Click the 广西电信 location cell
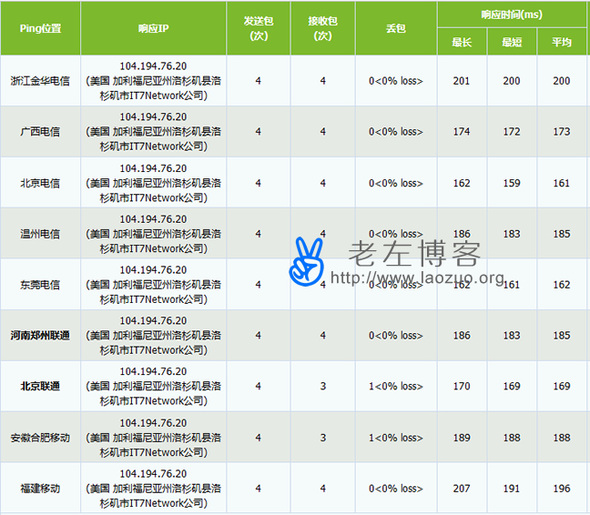590x515 pixels. [40, 132]
